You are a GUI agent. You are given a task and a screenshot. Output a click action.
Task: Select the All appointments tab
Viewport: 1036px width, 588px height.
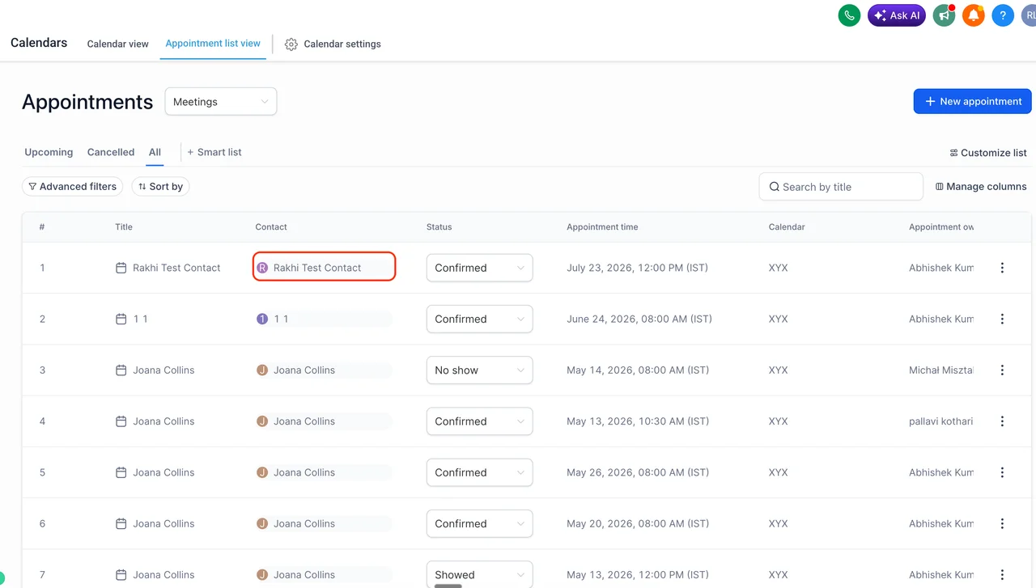point(155,152)
